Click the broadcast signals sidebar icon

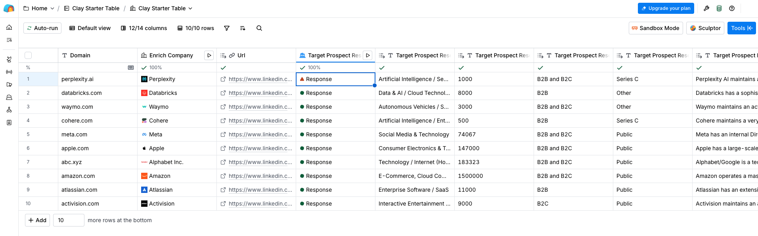tap(9, 72)
